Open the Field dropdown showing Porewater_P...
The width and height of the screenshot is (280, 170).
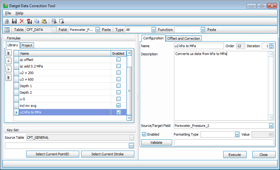pos(97,30)
